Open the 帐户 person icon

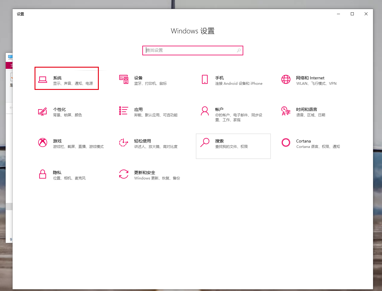(205, 111)
